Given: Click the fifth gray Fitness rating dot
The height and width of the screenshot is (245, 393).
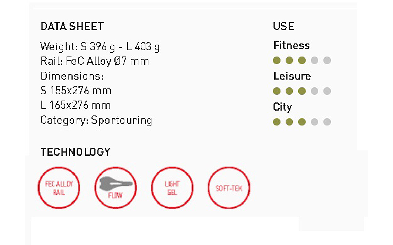Looking at the screenshot, I should (x=327, y=60).
